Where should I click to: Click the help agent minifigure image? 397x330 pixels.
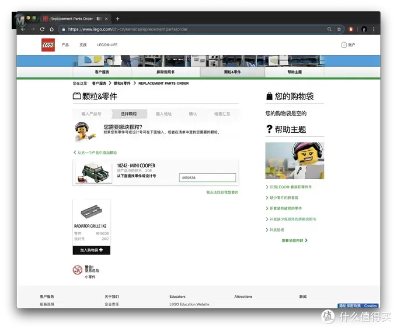click(295, 160)
